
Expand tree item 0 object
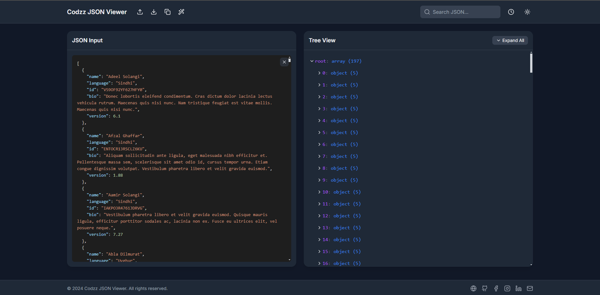tap(319, 73)
